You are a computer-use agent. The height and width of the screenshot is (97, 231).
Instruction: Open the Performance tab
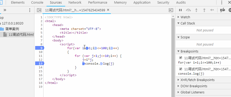pyautogui.click(x=98, y=3)
